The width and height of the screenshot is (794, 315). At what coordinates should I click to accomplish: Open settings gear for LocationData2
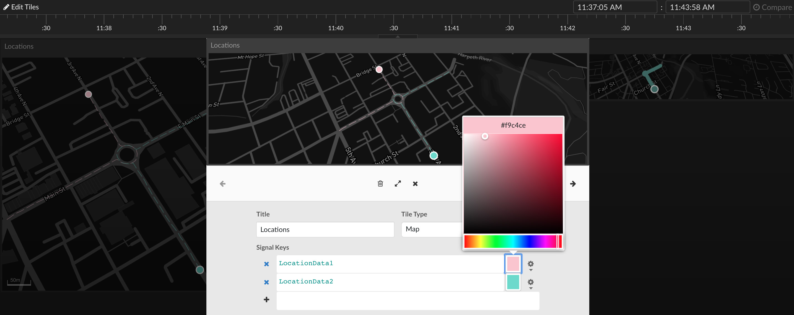pos(530,282)
